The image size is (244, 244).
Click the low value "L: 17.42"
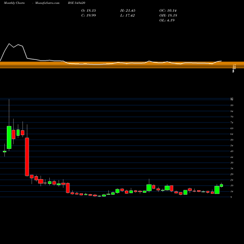click(127, 16)
